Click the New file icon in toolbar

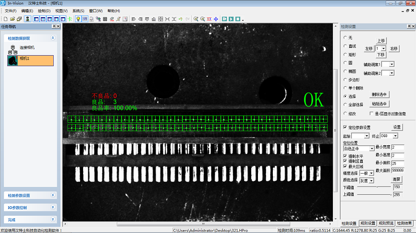point(5,19)
